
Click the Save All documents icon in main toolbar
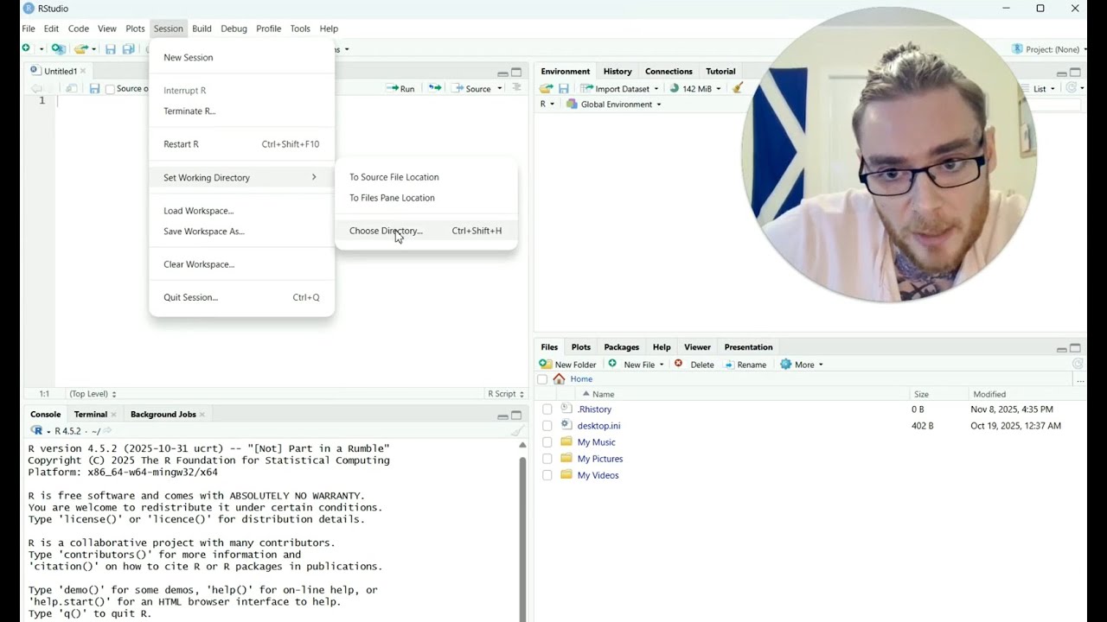pyautogui.click(x=128, y=49)
